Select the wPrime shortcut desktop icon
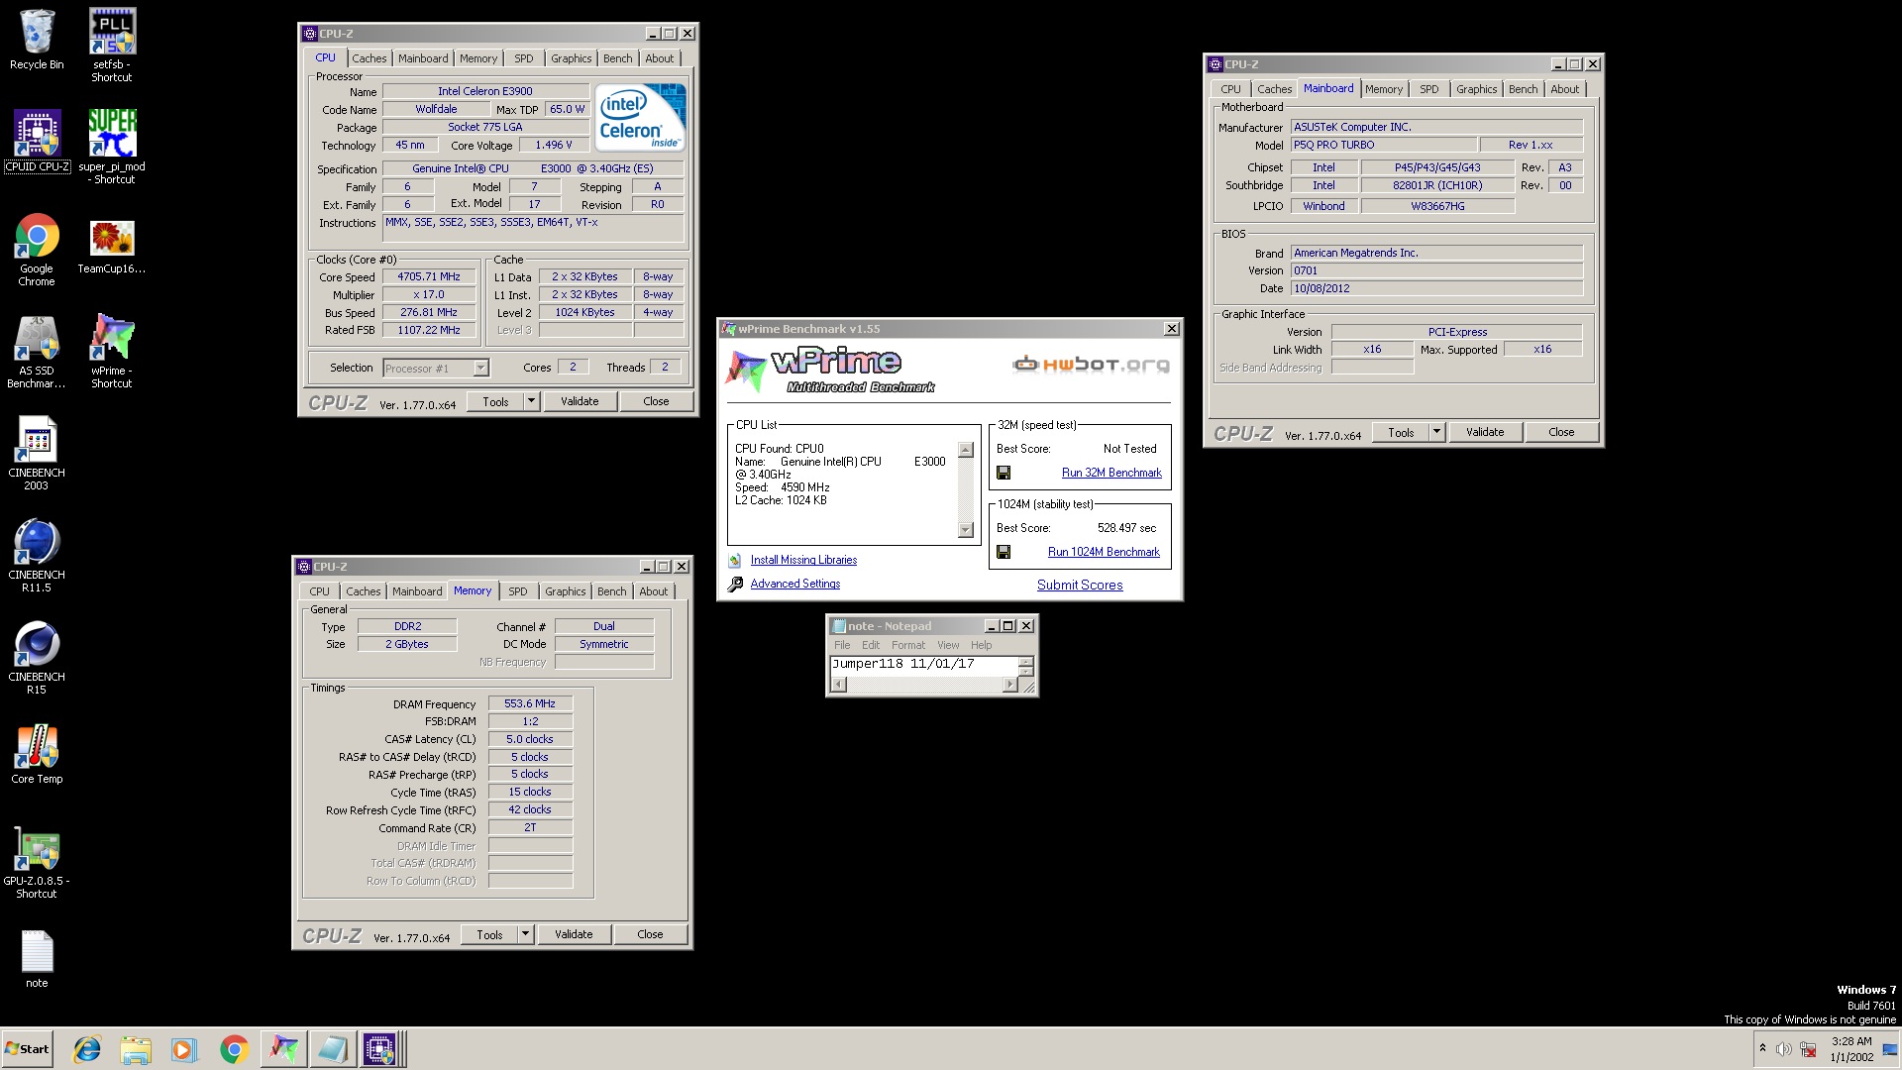The image size is (1902, 1070). point(112,352)
